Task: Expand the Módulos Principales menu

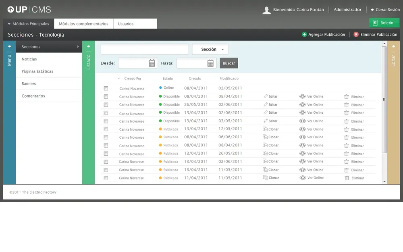Action: (29, 24)
